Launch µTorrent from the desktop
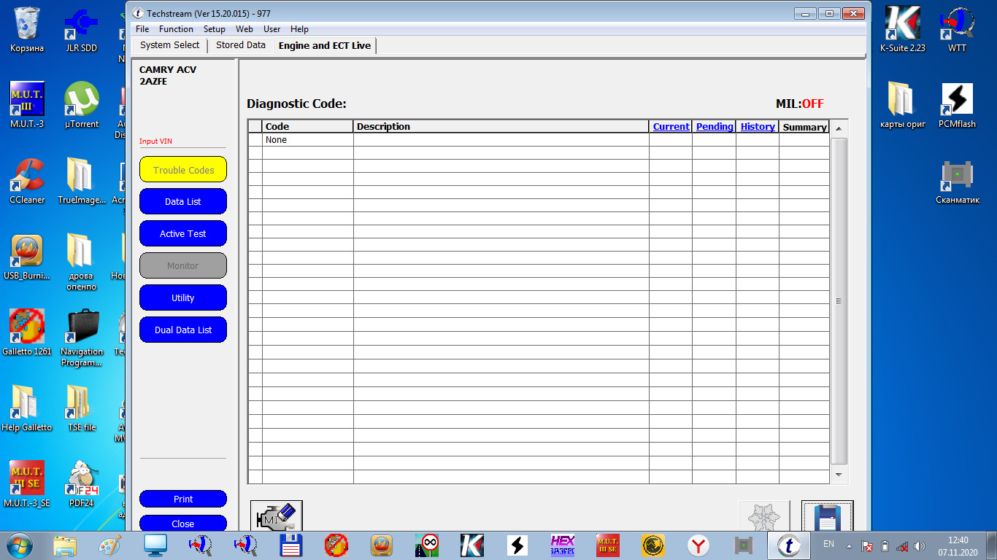The image size is (997, 560). 81,105
